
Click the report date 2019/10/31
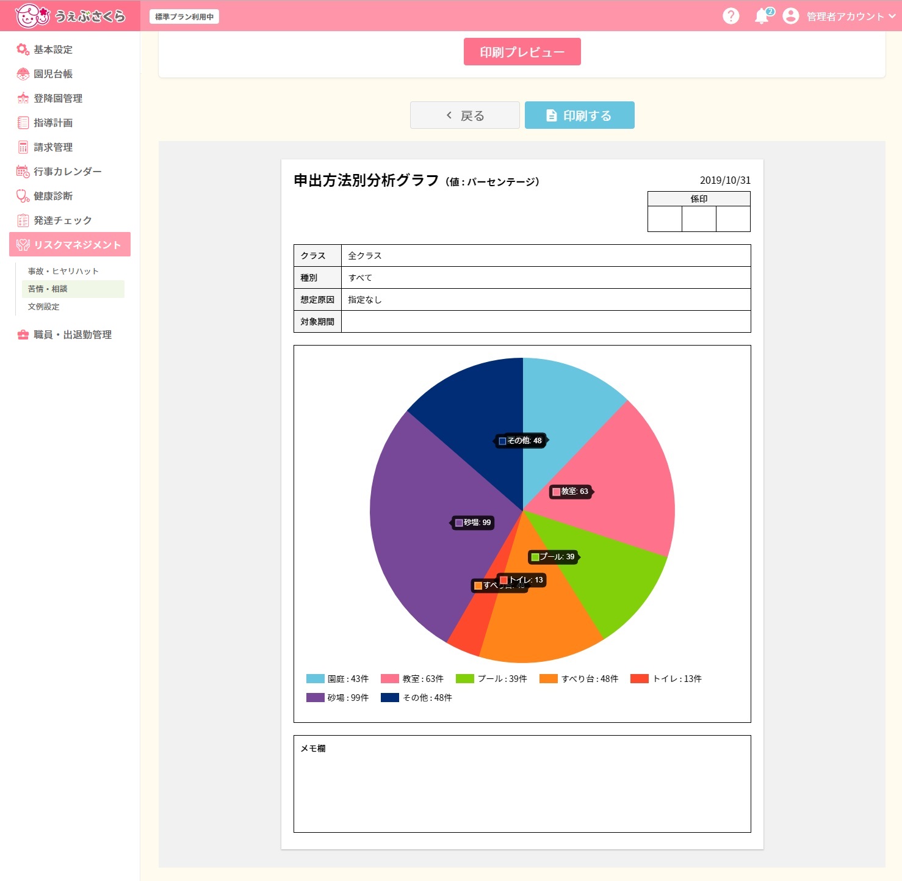(725, 180)
